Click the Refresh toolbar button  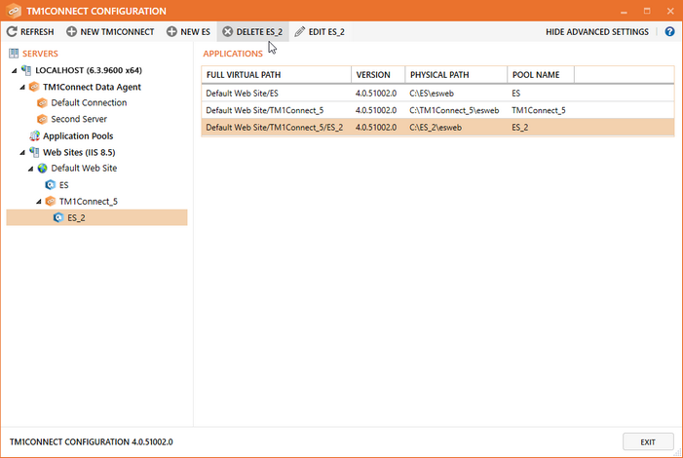[x=30, y=32]
